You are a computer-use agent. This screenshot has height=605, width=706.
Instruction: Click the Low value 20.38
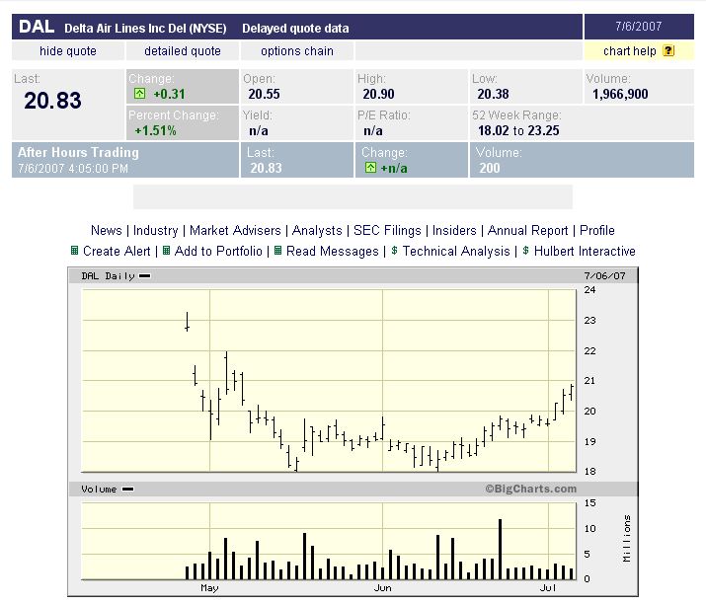(x=493, y=94)
